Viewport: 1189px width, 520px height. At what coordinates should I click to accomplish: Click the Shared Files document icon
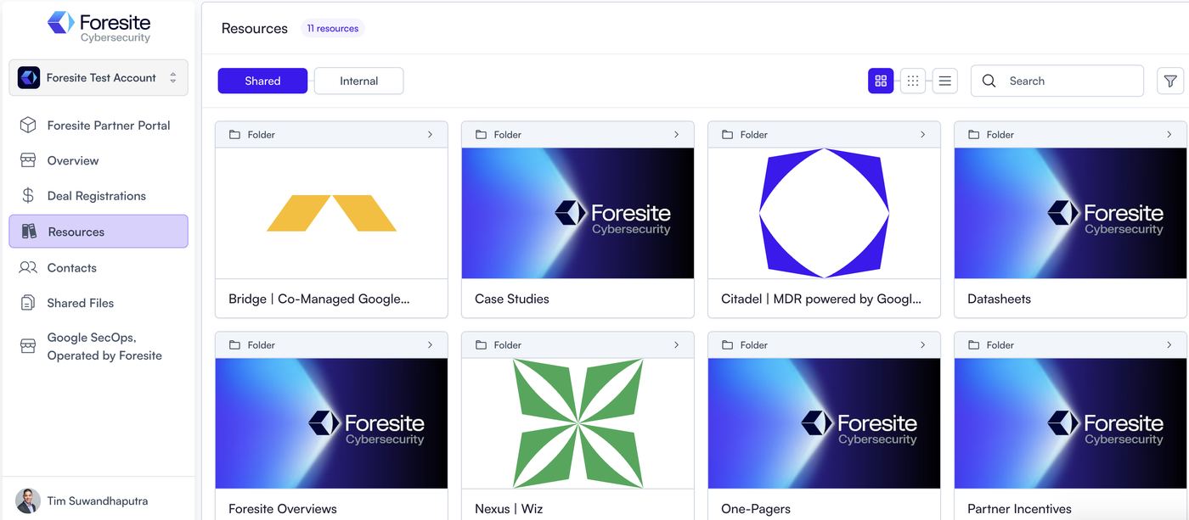click(28, 303)
